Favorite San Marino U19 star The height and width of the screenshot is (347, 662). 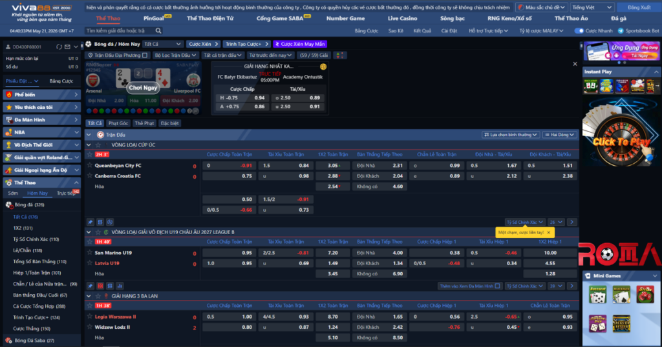(89, 253)
